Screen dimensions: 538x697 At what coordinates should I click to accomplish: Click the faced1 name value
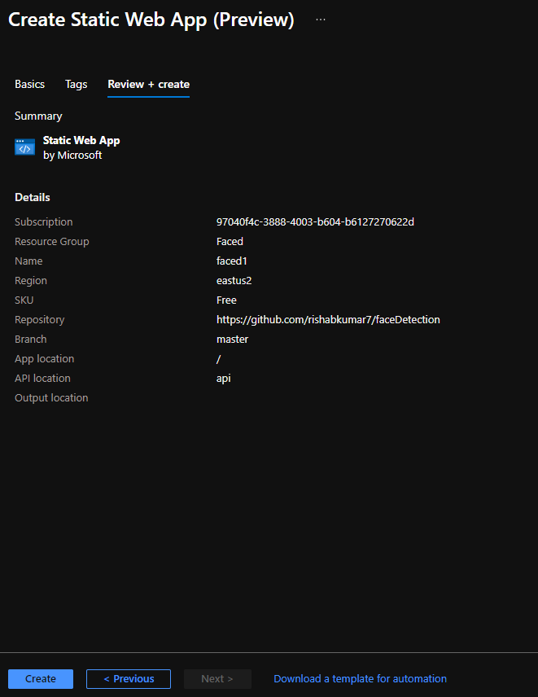click(231, 261)
